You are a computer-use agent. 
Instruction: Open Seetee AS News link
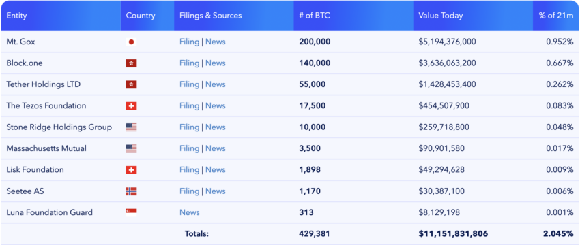[215, 191]
